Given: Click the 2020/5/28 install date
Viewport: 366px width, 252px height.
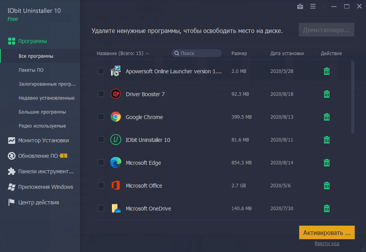Looking at the screenshot, I should coord(282,71).
